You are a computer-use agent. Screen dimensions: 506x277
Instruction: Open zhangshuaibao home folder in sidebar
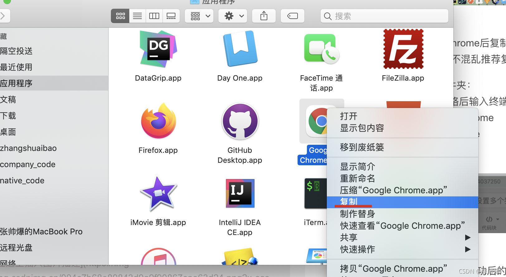(x=28, y=148)
